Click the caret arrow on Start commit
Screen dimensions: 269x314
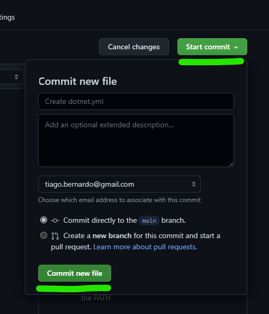click(x=236, y=47)
